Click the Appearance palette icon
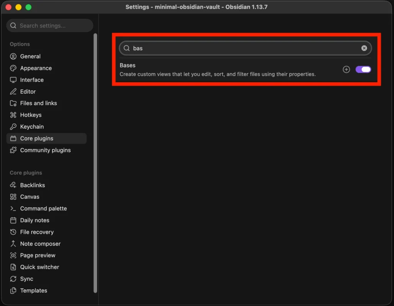Viewport: 394px width, 306px height. (x=13, y=68)
